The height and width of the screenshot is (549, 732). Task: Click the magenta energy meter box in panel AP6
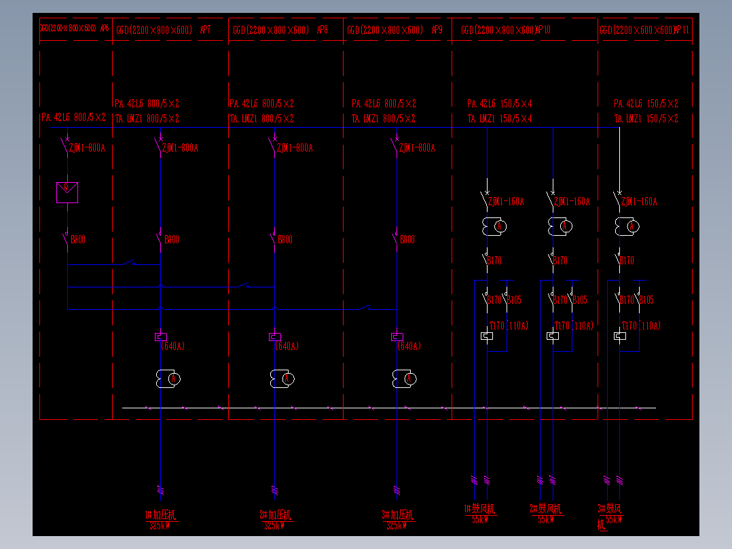coord(67,192)
